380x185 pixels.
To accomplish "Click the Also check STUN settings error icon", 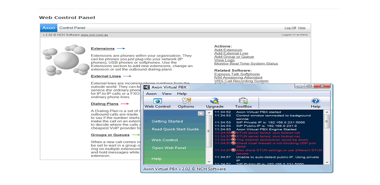I will 233,150.
